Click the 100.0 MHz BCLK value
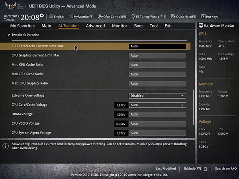This screenshot has height=179, width=239. coord(206,58)
